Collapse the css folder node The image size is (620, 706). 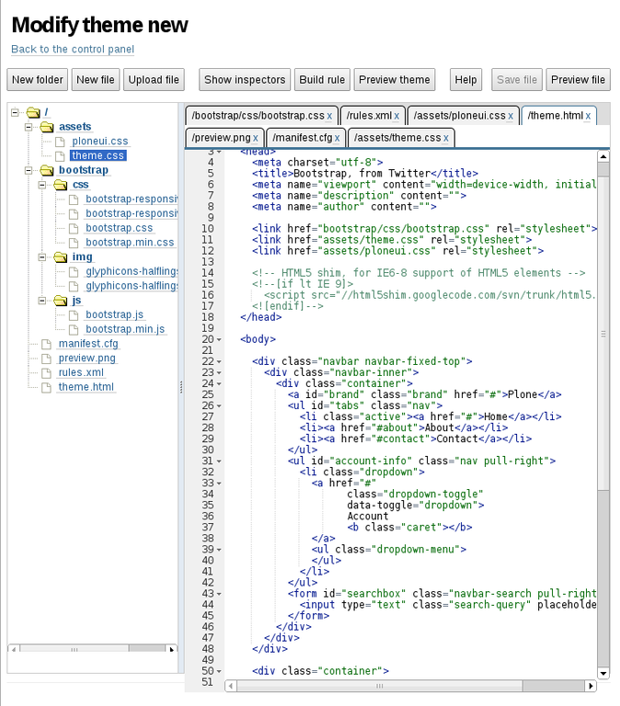pyautogui.click(x=42, y=185)
